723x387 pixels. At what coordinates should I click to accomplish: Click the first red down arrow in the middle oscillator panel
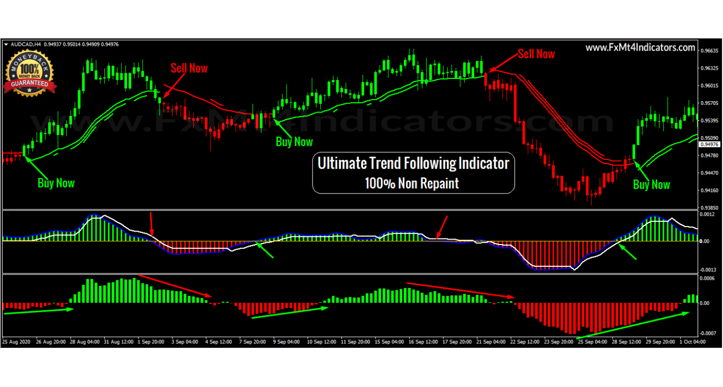pos(151,223)
